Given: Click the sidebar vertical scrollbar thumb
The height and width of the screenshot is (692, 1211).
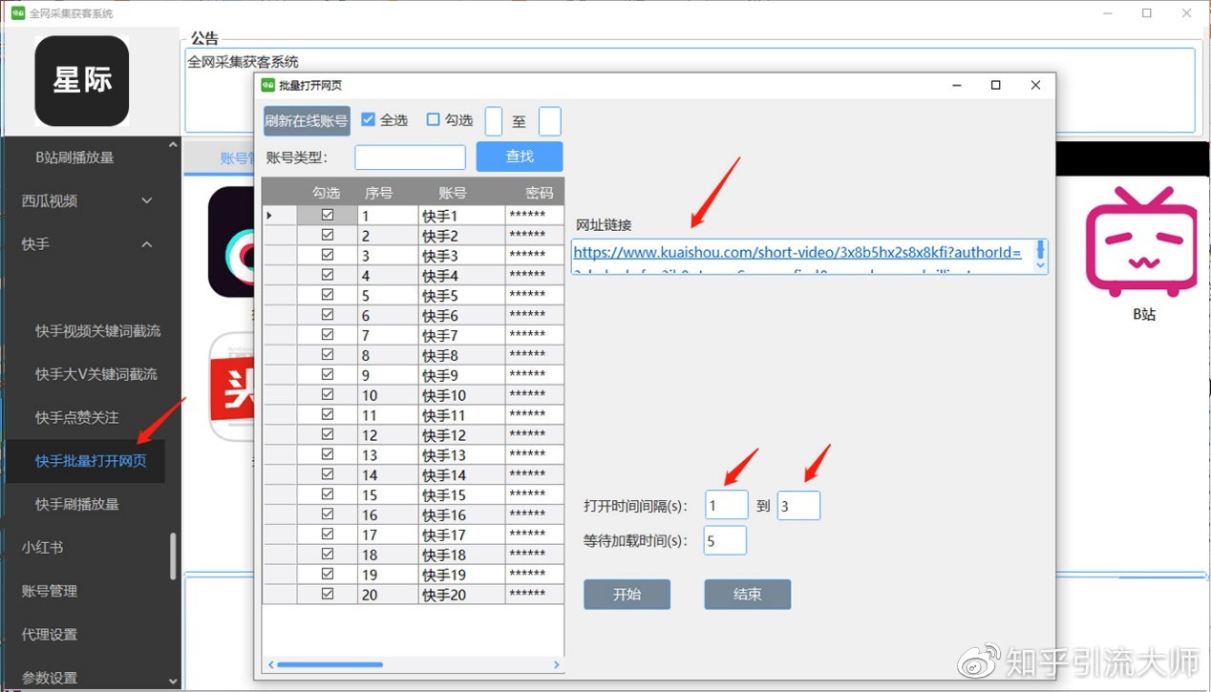Looking at the screenshot, I should tap(173, 556).
